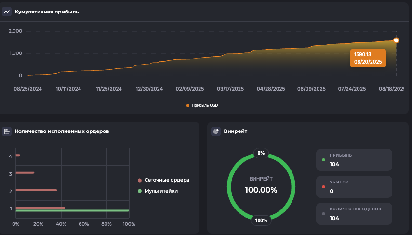
Task: Click the orange 1590.13 tooltip box
Action: click(x=368, y=58)
